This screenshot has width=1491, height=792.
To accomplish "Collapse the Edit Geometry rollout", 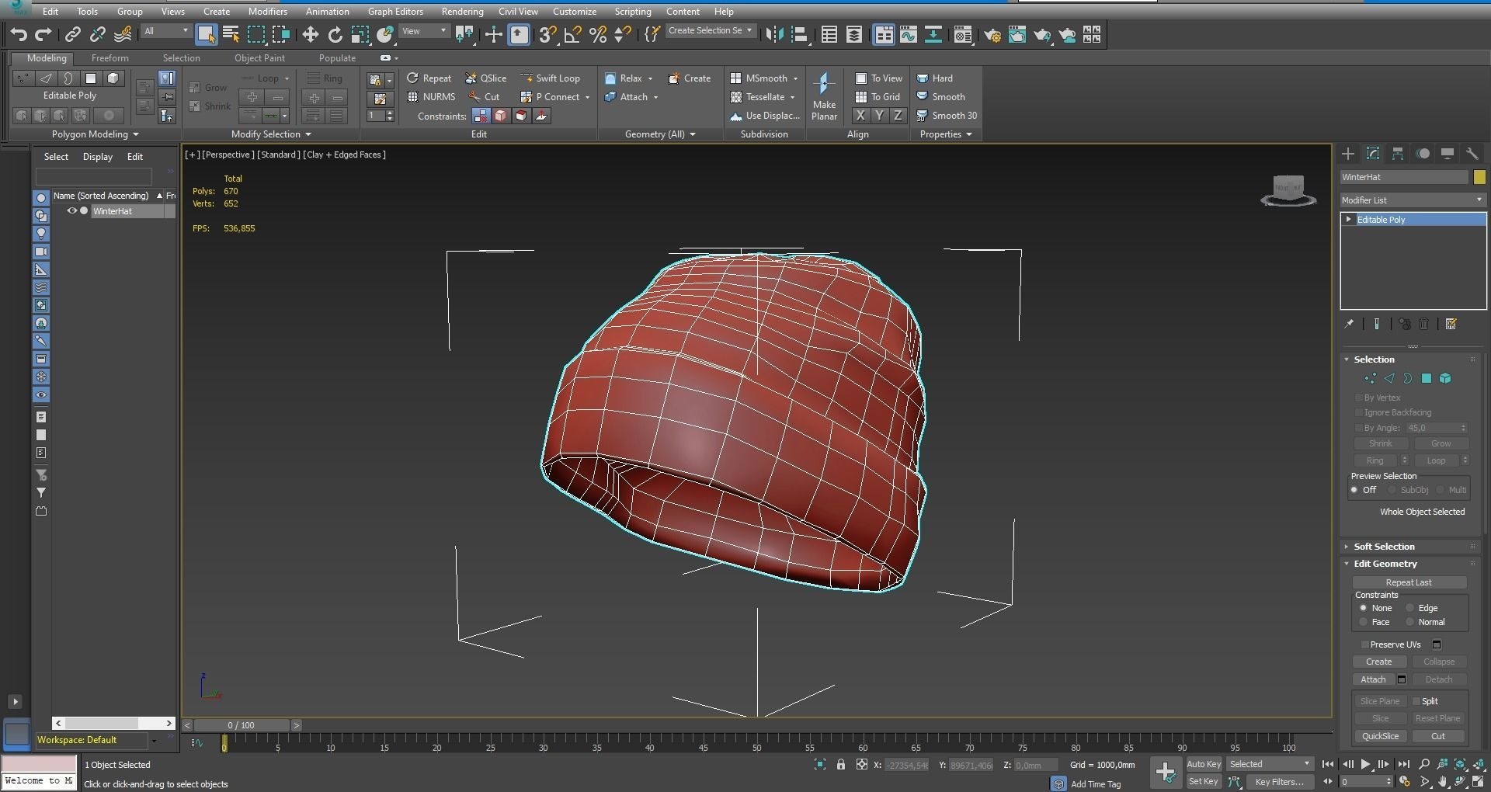I will click(x=1385, y=564).
